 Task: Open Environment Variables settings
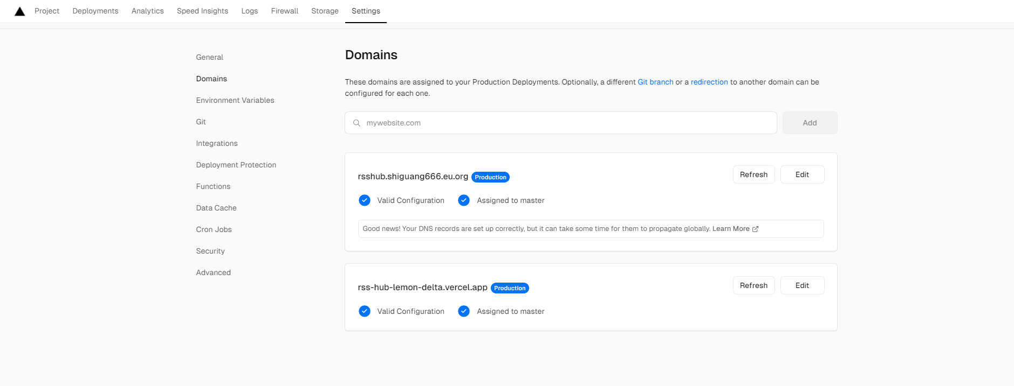coord(235,100)
